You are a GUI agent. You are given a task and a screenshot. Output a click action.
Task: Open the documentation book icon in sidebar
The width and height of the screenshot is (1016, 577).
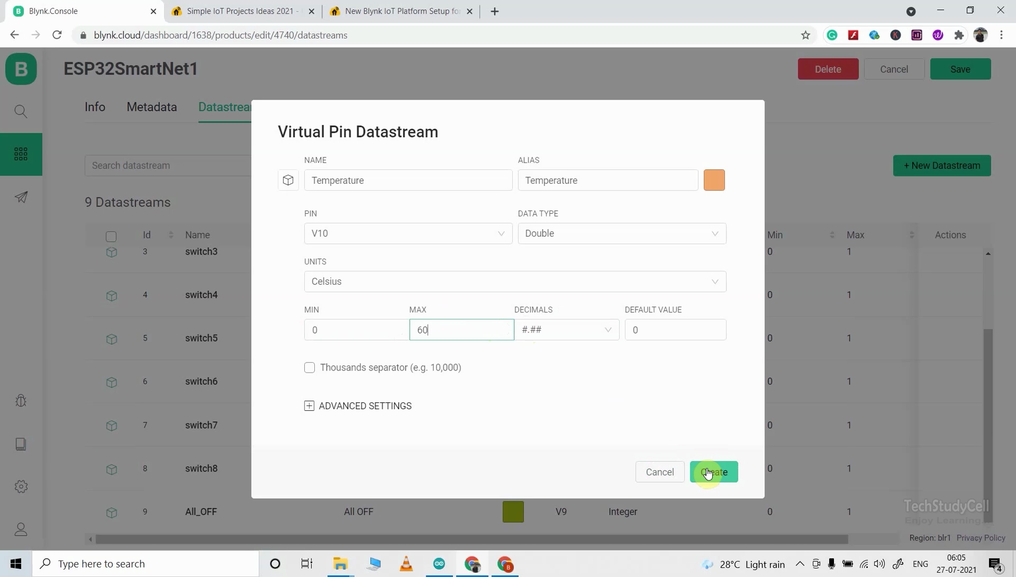click(x=21, y=444)
